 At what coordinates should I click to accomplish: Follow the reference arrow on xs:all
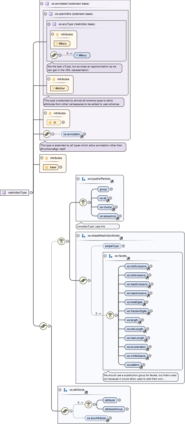pos(108,200)
